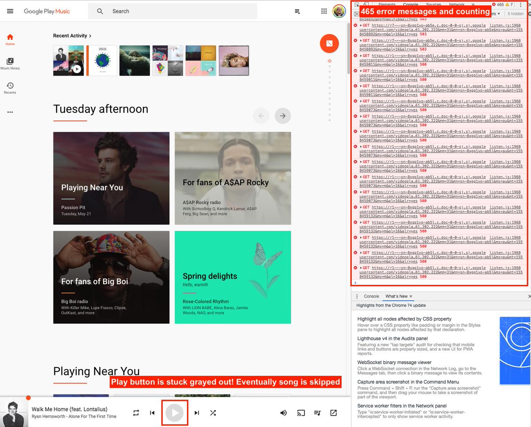Open Recents in the sidebar
Image resolution: width=531 pixels, height=427 pixels.
pos(10,88)
